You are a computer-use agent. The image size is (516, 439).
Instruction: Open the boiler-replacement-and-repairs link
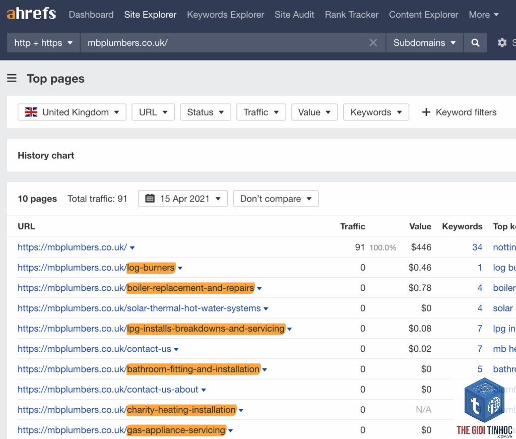click(136, 288)
